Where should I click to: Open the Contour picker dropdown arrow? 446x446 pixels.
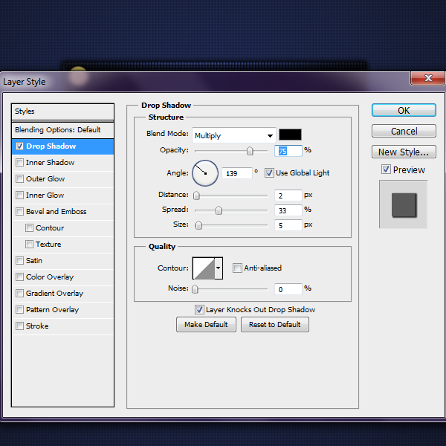[x=219, y=268]
